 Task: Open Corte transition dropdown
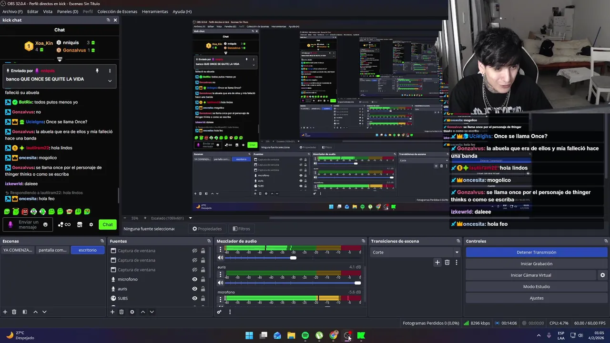(x=416, y=252)
